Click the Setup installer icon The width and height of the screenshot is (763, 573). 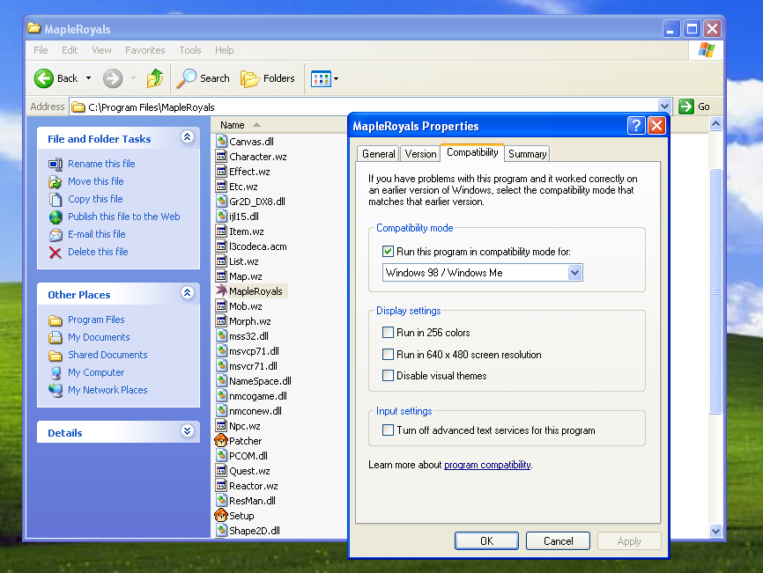point(221,516)
